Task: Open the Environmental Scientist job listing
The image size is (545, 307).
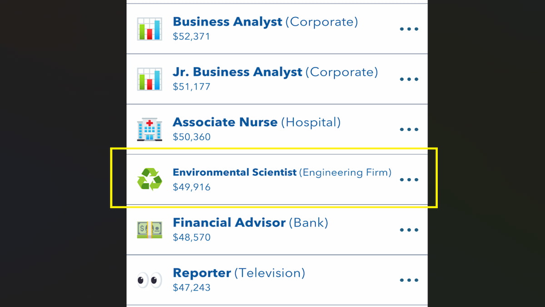Action: point(282,172)
